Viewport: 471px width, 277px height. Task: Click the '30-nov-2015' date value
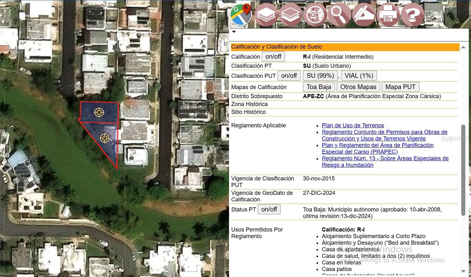click(319, 178)
